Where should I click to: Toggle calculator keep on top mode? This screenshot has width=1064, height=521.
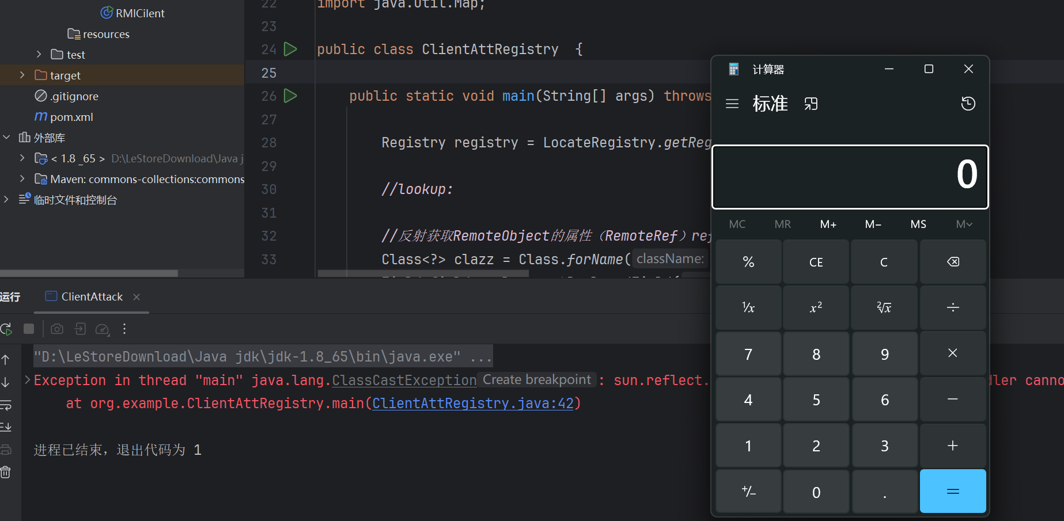[x=811, y=104]
